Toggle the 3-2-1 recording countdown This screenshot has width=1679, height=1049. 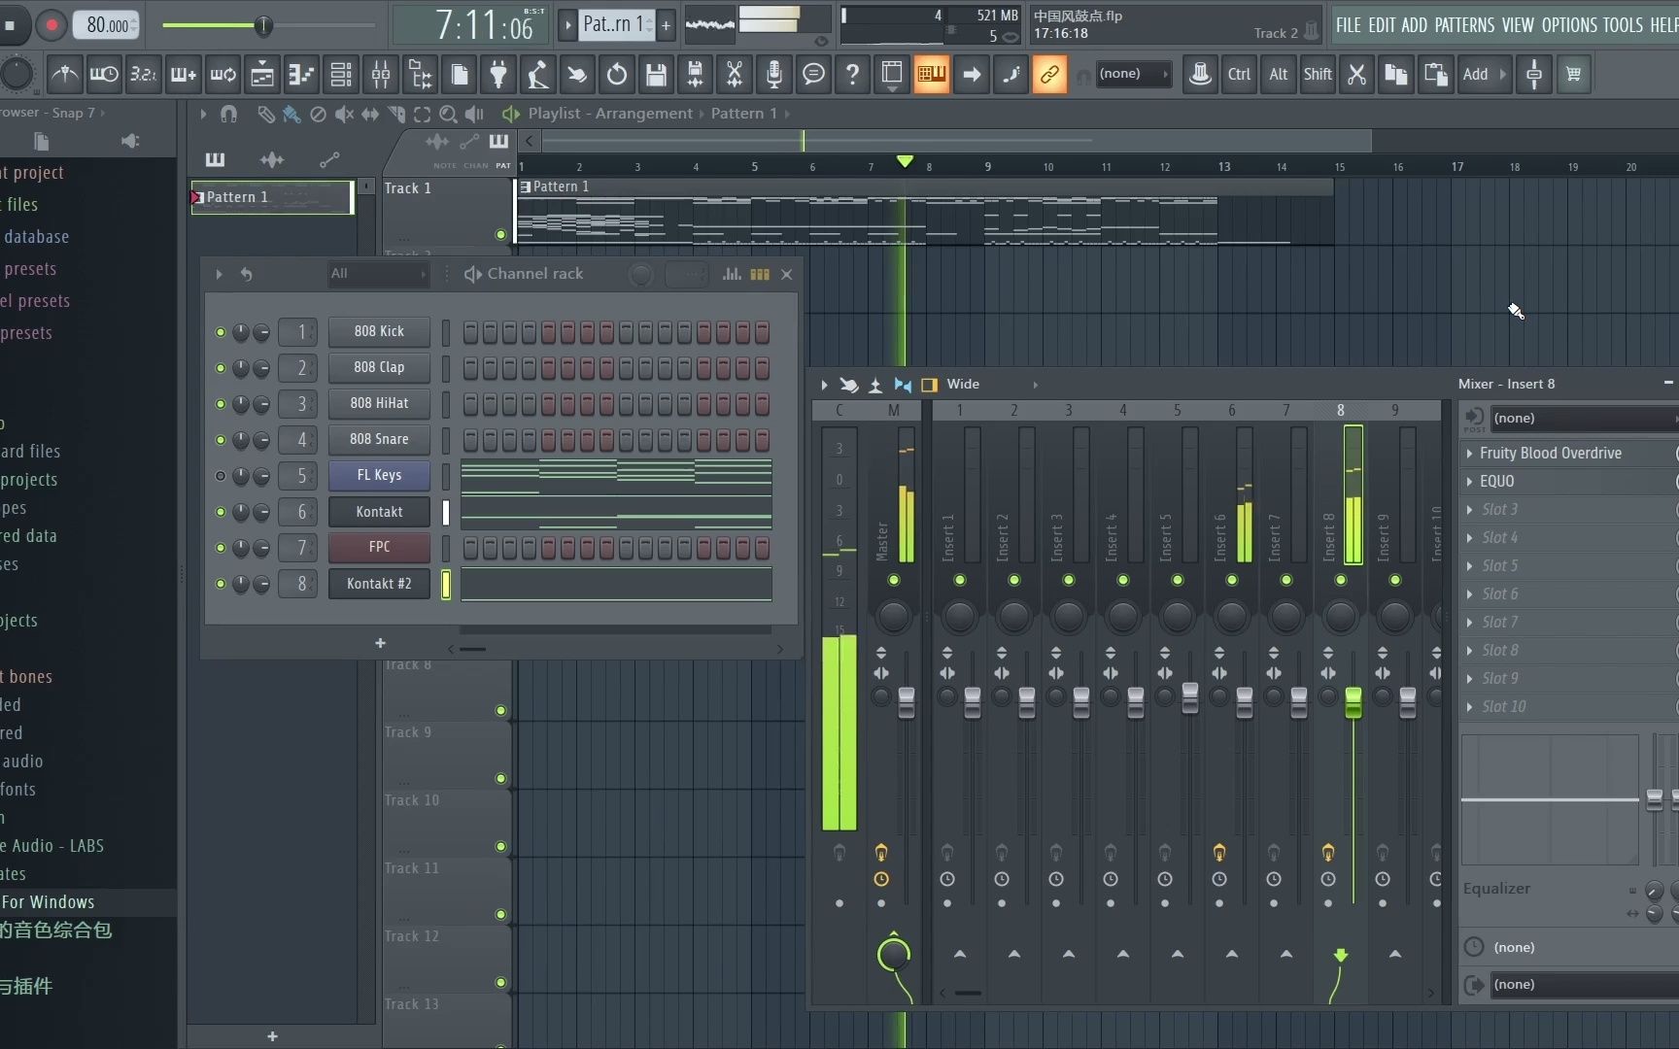(x=144, y=74)
